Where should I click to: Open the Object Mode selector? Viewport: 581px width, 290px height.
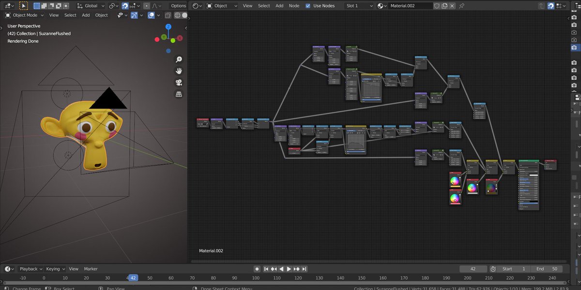point(24,15)
